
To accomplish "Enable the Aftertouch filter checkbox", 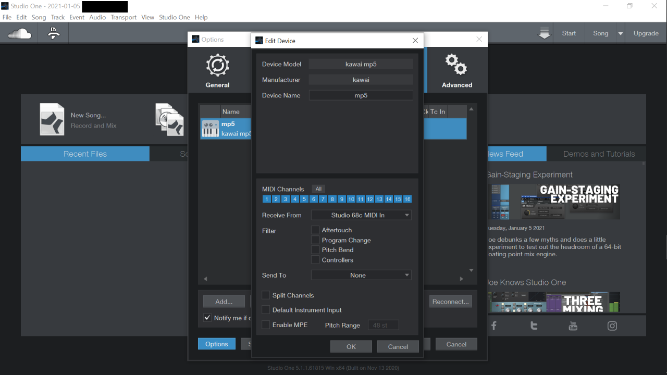I will [315, 230].
